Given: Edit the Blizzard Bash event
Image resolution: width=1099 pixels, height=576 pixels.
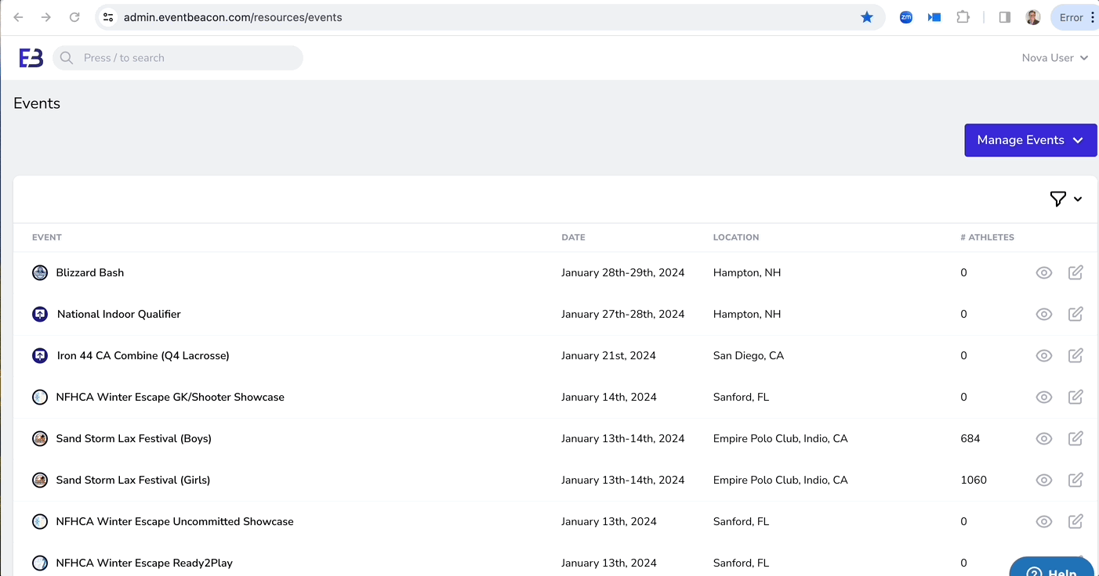Looking at the screenshot, I should point(1075,272).
